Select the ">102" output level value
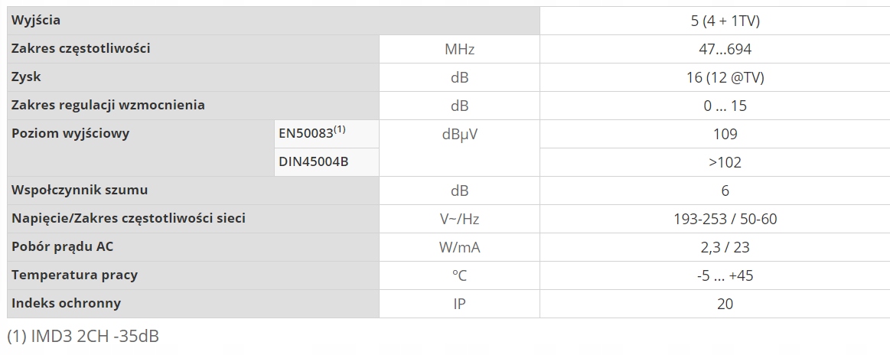 click(725, 163)
